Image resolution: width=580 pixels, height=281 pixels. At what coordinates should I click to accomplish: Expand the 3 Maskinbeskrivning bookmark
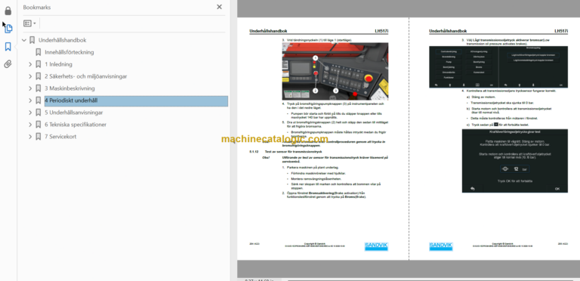click(30, 88)
